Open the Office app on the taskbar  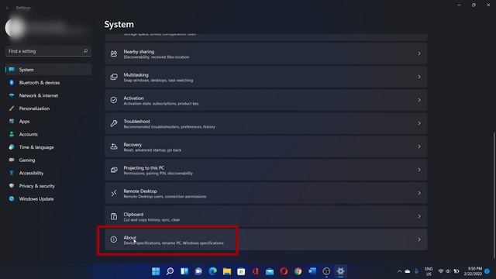click(x=256, y=271)
